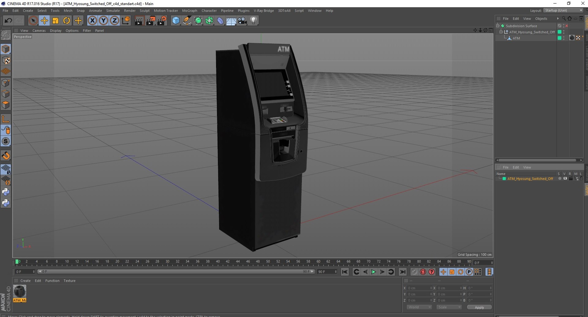588x317 pixels.
Task: Click the Apply button
Action: click(479, 307)
